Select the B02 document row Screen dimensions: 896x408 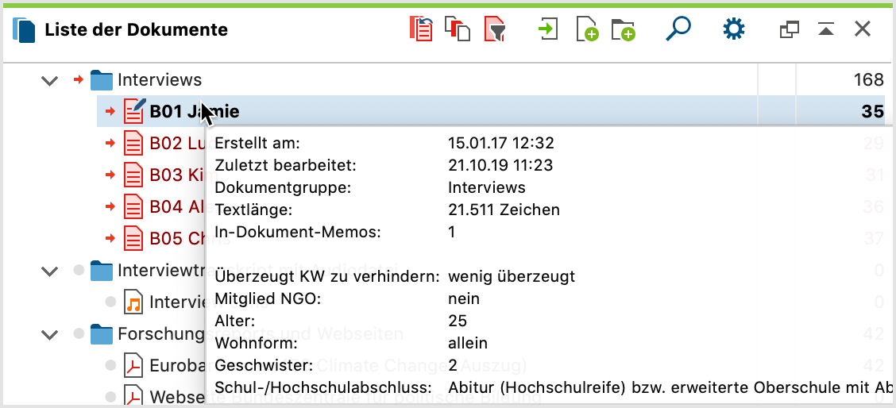coord(177,143)
